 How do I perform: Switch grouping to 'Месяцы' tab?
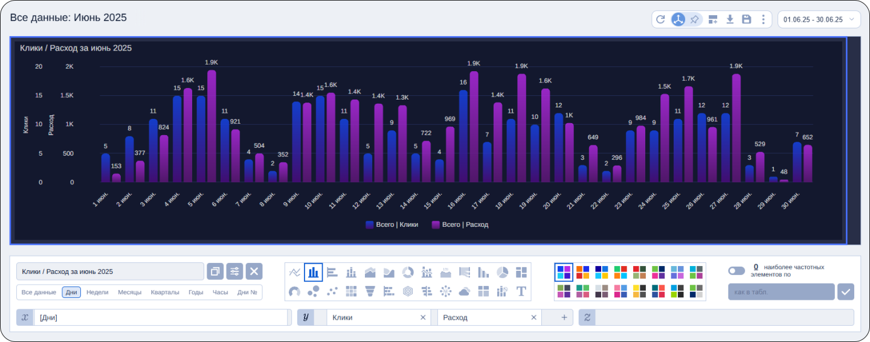129,292
